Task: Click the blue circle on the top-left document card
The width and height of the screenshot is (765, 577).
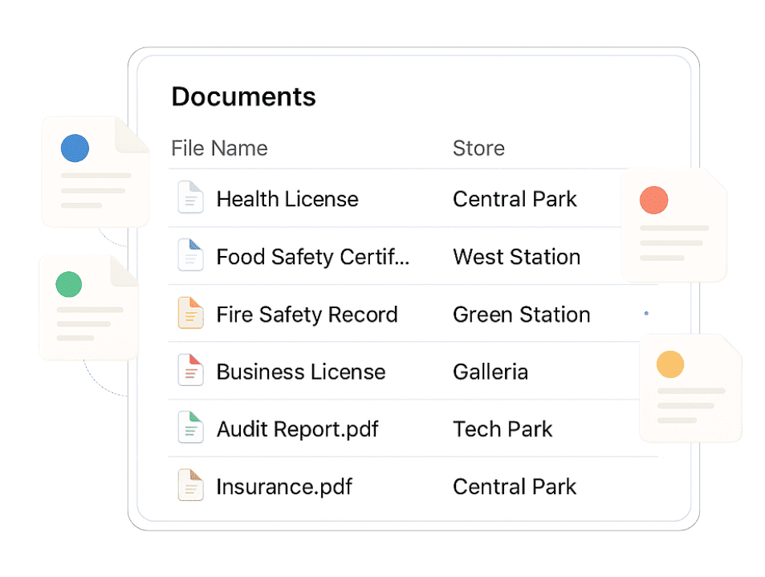Action: point(75,147)
